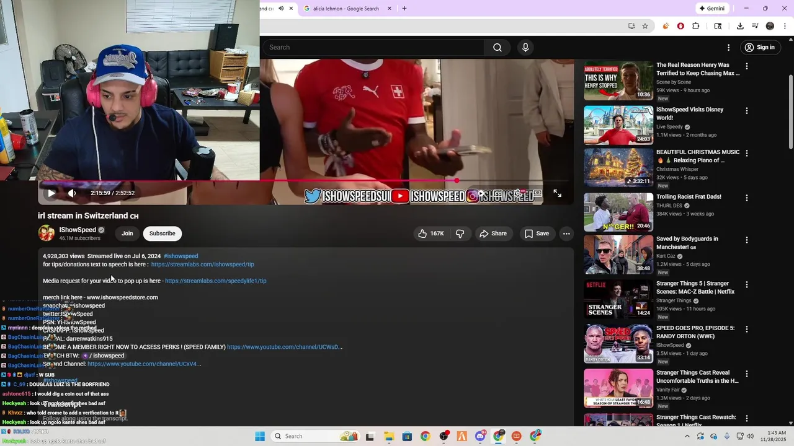Enter fullscreen mode on video player
This screenshot has height=446, width=794.
tap(557, 194)
